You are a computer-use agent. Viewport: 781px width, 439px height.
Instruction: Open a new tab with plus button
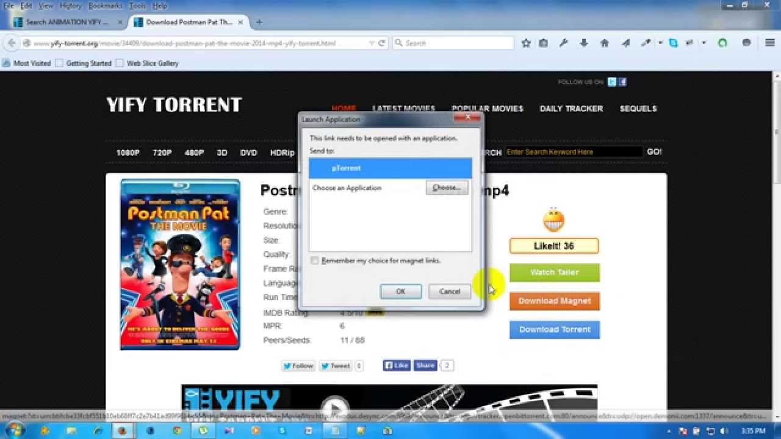tap(259, 22)
